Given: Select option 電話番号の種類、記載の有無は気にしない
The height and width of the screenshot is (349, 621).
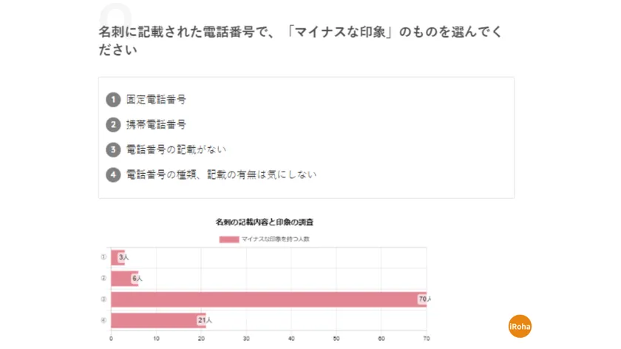Looking at the screenshot, I should 221,174.
